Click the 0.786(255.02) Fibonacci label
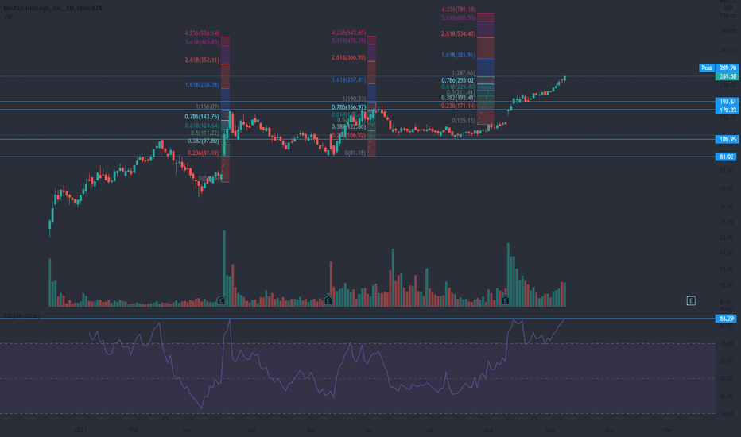Screen dimensions: 741x437 [459, 80]
